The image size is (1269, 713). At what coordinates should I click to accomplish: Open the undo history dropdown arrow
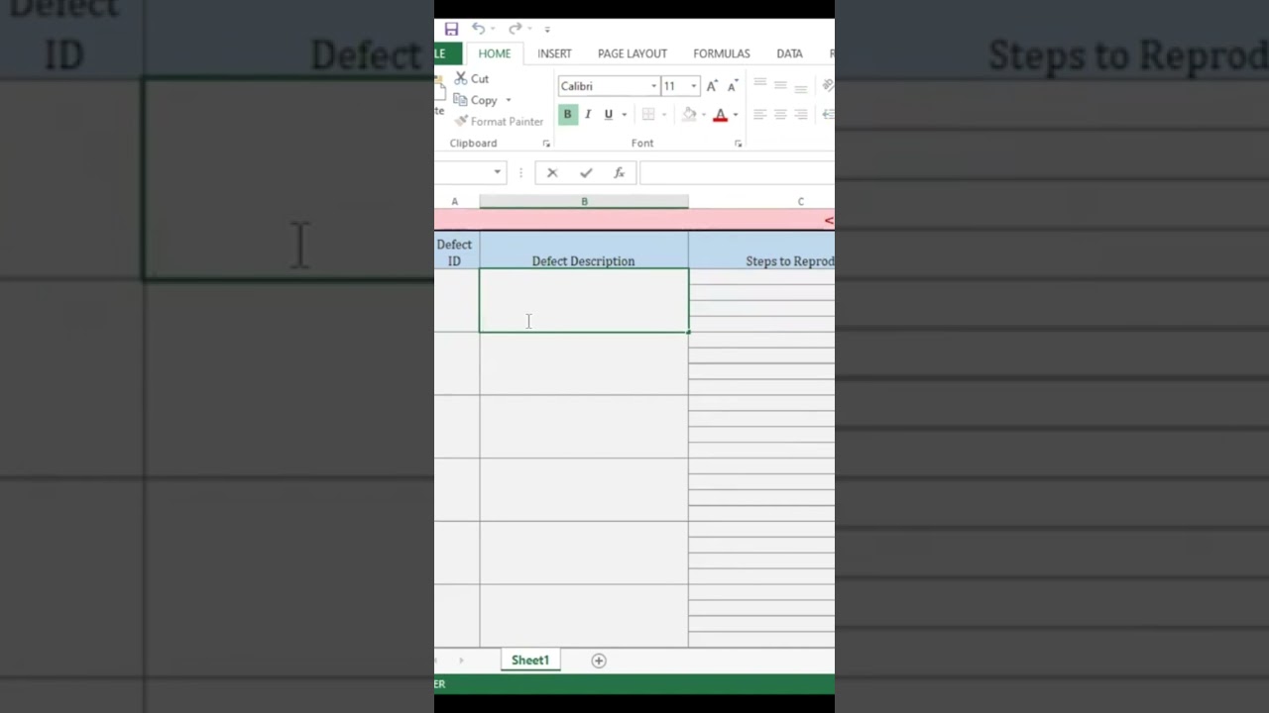coord(493,29)
